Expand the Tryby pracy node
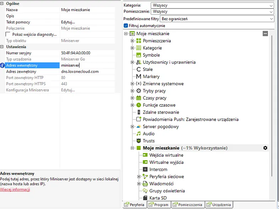279x209 pixels. click(132, 91)
